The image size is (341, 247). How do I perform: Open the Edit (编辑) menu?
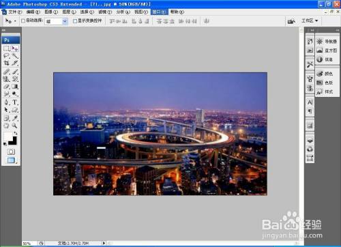pos(33,12)
